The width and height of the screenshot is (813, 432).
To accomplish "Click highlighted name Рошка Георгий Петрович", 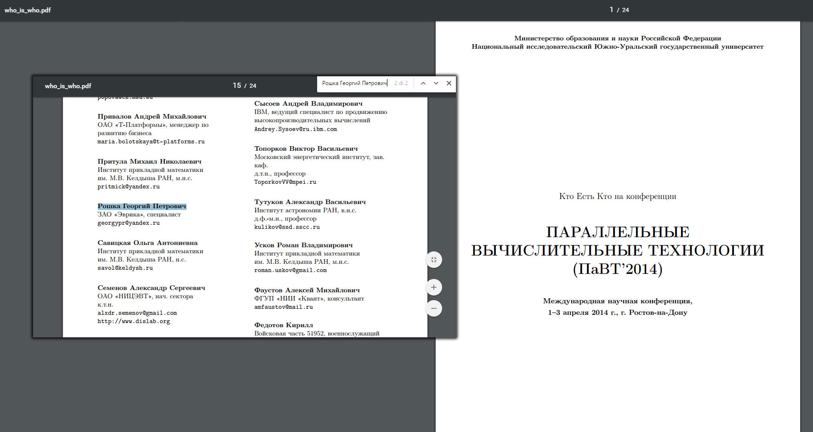I will (142, 206).
